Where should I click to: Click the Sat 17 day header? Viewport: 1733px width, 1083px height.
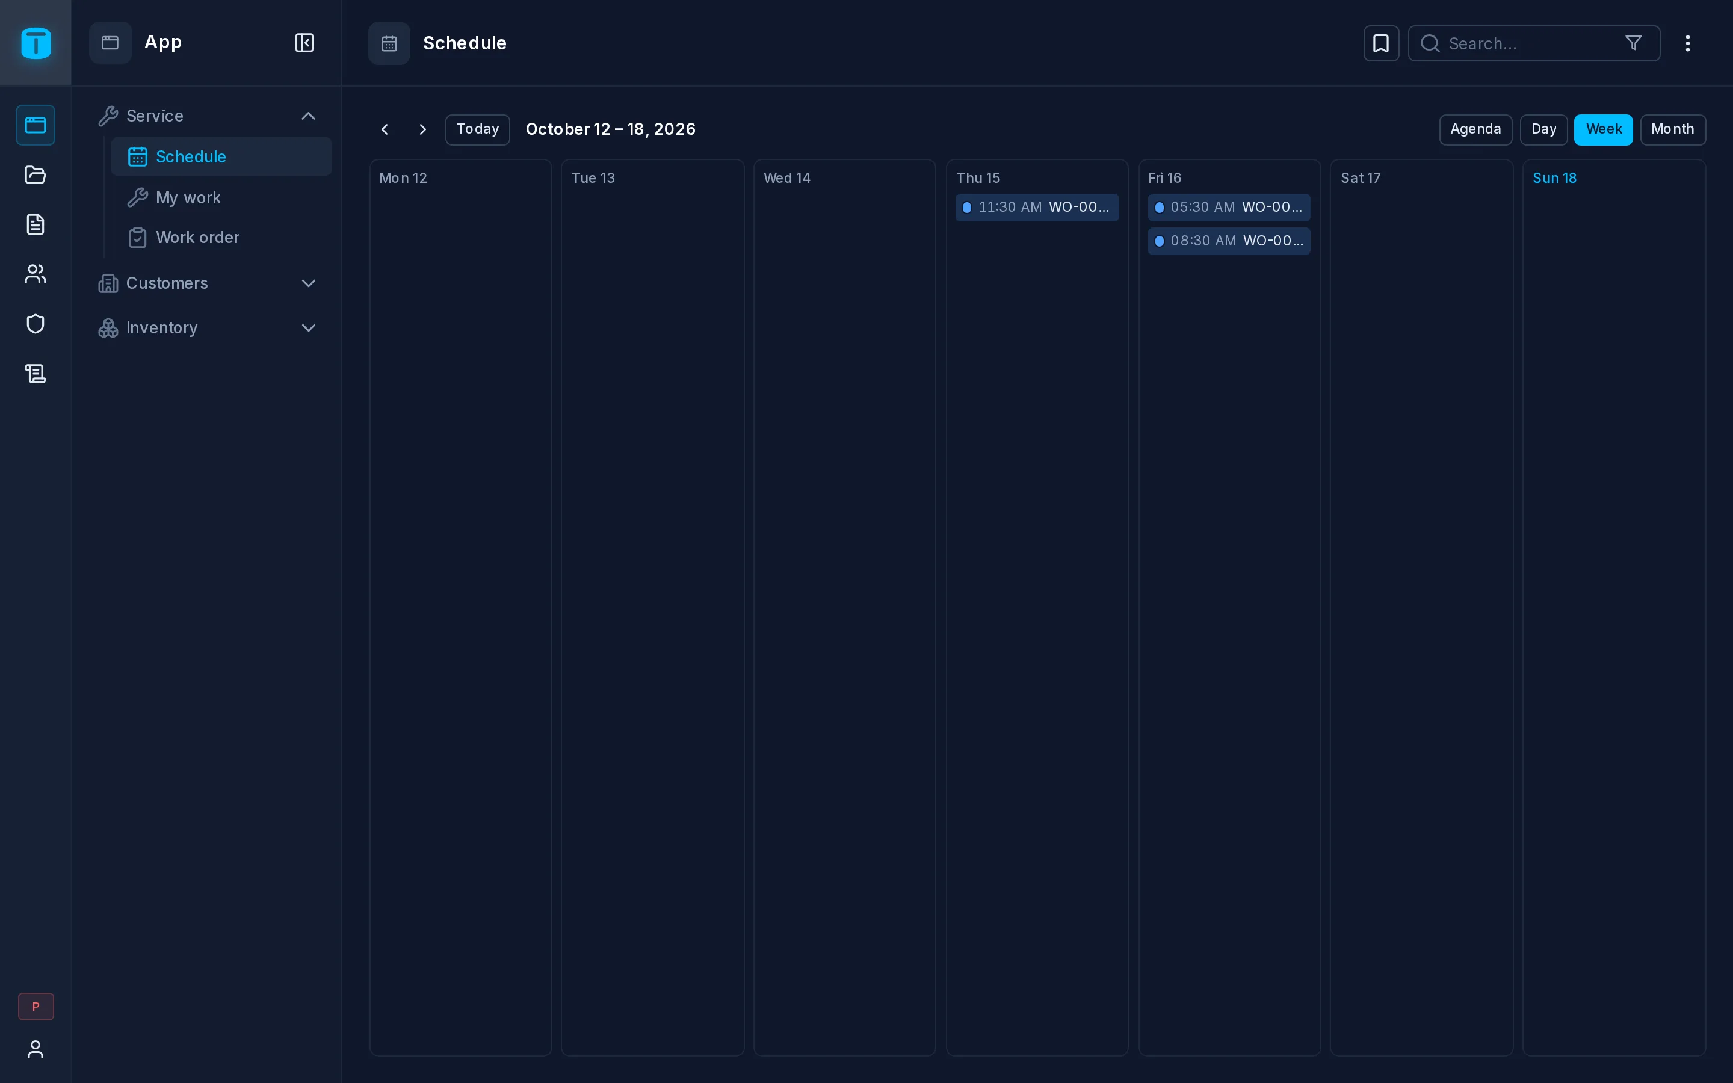coord(1360,177)
